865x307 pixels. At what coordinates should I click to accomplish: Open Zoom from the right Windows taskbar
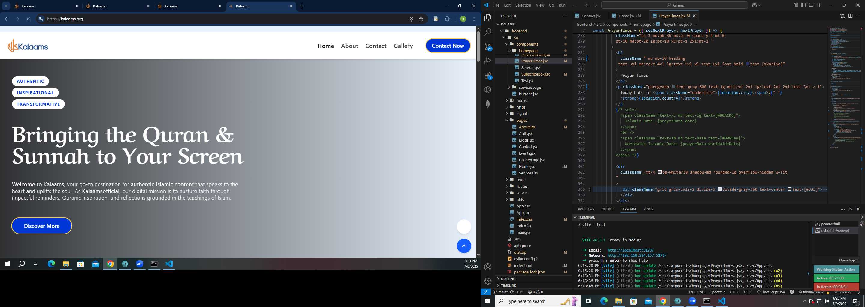point(692,301)
